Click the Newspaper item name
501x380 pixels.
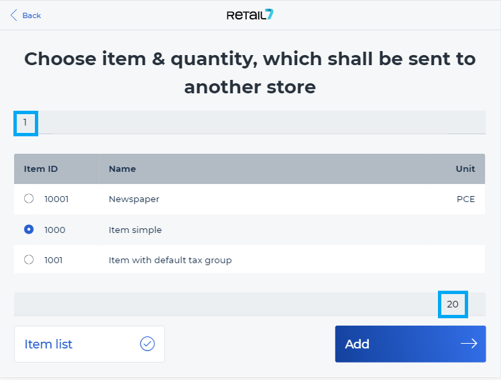tap(134, 199)
